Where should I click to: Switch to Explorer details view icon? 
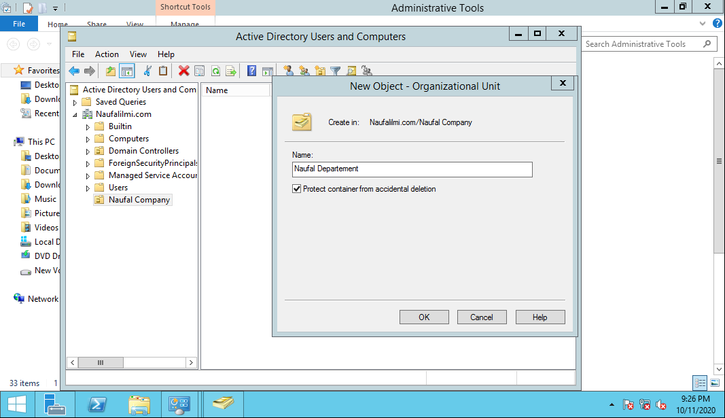coord(700,383)
